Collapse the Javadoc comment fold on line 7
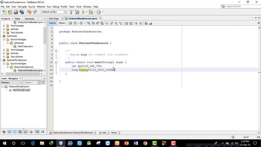 pos(56,51)
